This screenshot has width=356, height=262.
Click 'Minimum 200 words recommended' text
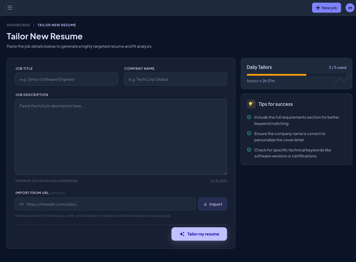[x=47, y=181]
